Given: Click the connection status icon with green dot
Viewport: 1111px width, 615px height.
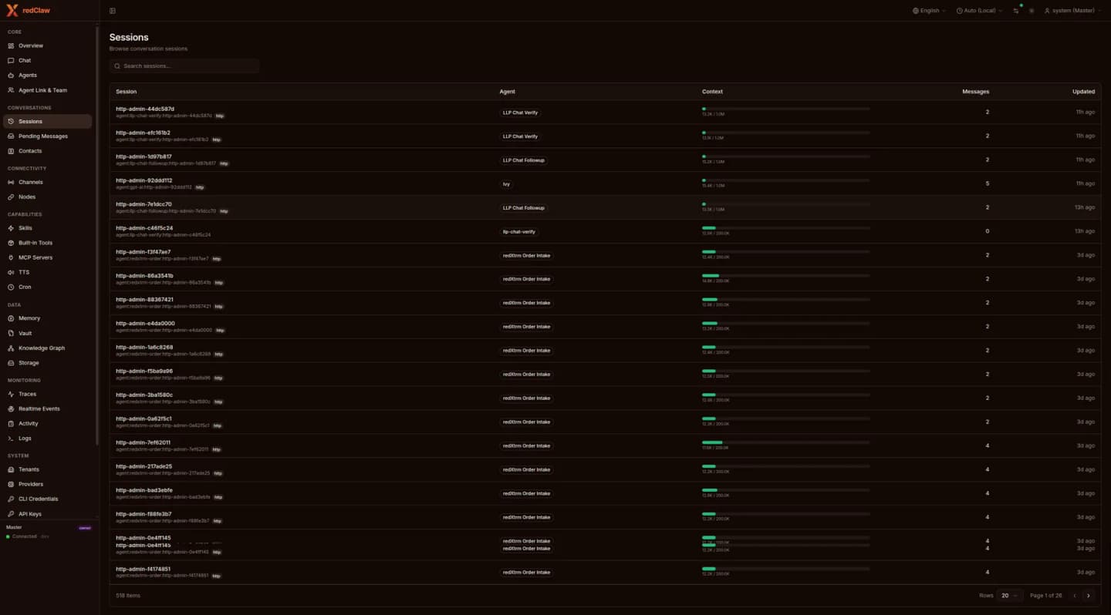Looking at the screenshot, I should pyautogui.click(x=1016, y=10).
